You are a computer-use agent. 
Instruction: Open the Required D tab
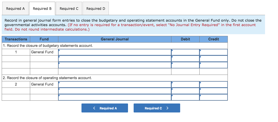coord(96,8)
